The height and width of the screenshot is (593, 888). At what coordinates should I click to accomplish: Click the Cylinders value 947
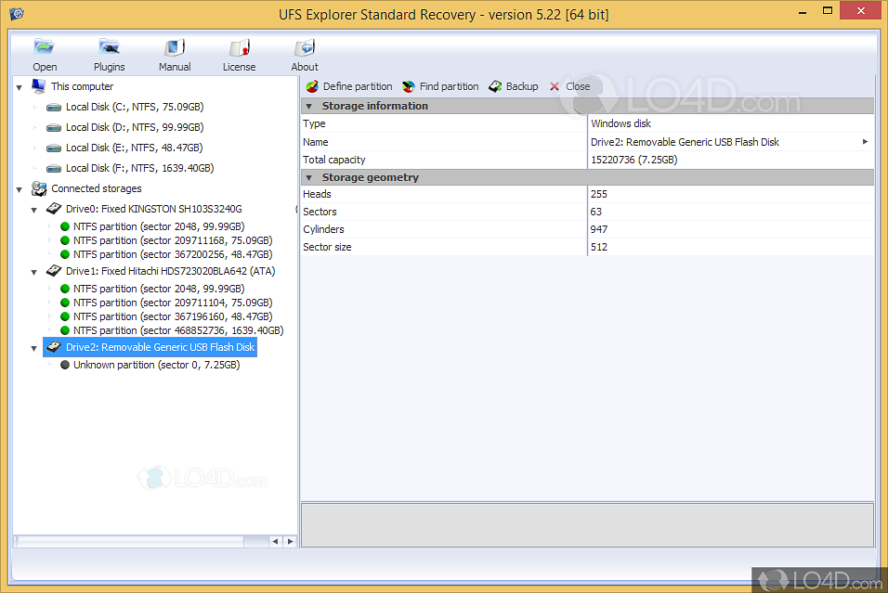coord(598,229)
